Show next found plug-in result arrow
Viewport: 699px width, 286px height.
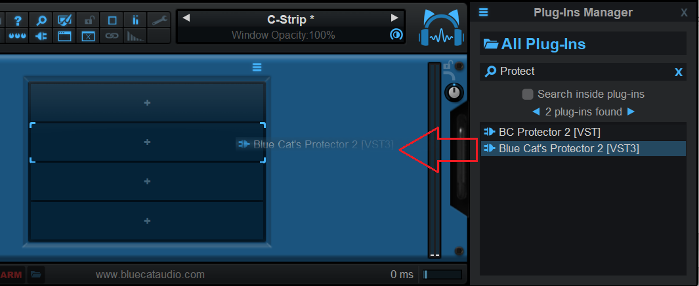coord(631,112)
